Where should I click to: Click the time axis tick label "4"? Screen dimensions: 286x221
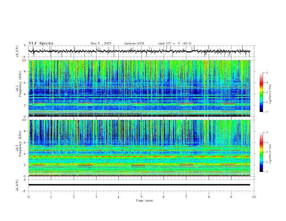pos(118,197)
